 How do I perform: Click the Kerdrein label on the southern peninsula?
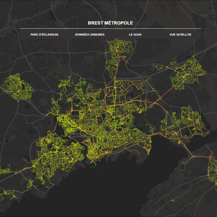tap(151, 197)
